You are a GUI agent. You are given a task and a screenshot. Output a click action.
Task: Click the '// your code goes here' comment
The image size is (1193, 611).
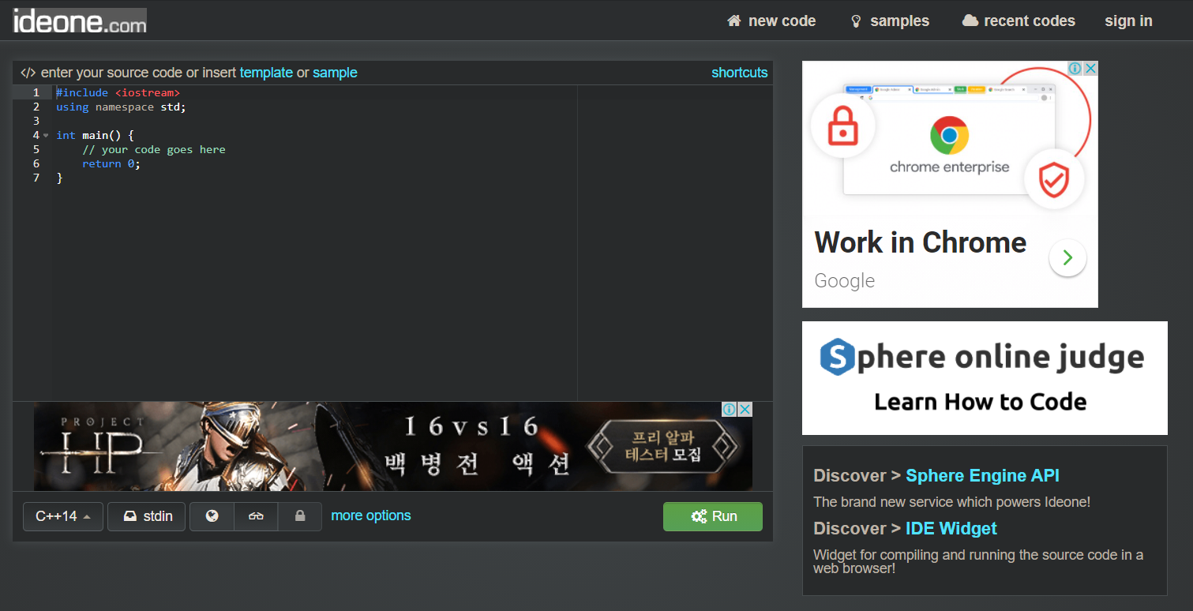(x=154, y=149)
